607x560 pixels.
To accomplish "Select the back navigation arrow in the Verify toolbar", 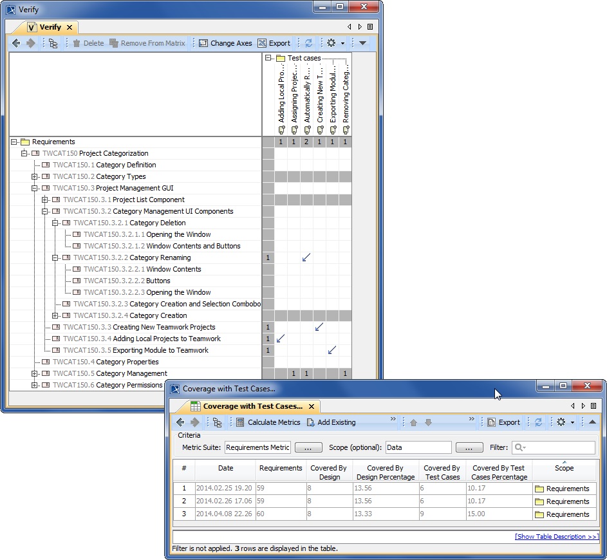I will click(x=15, y=43).
